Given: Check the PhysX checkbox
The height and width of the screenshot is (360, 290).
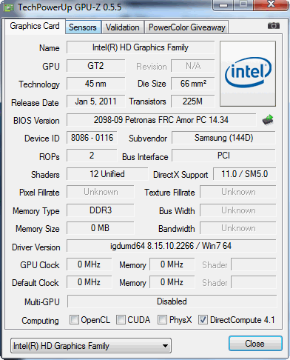Looking at the screenshot, I should (162, 319).
